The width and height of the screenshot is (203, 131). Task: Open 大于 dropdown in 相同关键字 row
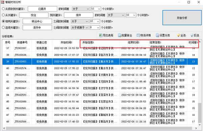point(80,21)
